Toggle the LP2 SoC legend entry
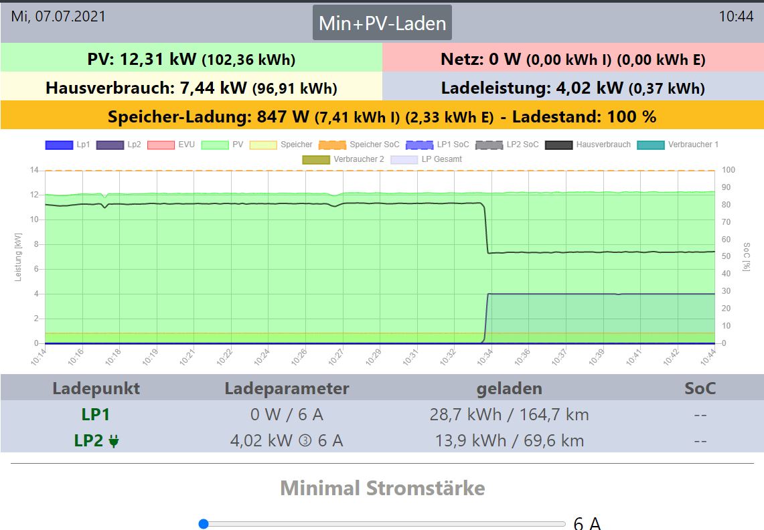This screenshot has width=764, height=530. (507, 145)
